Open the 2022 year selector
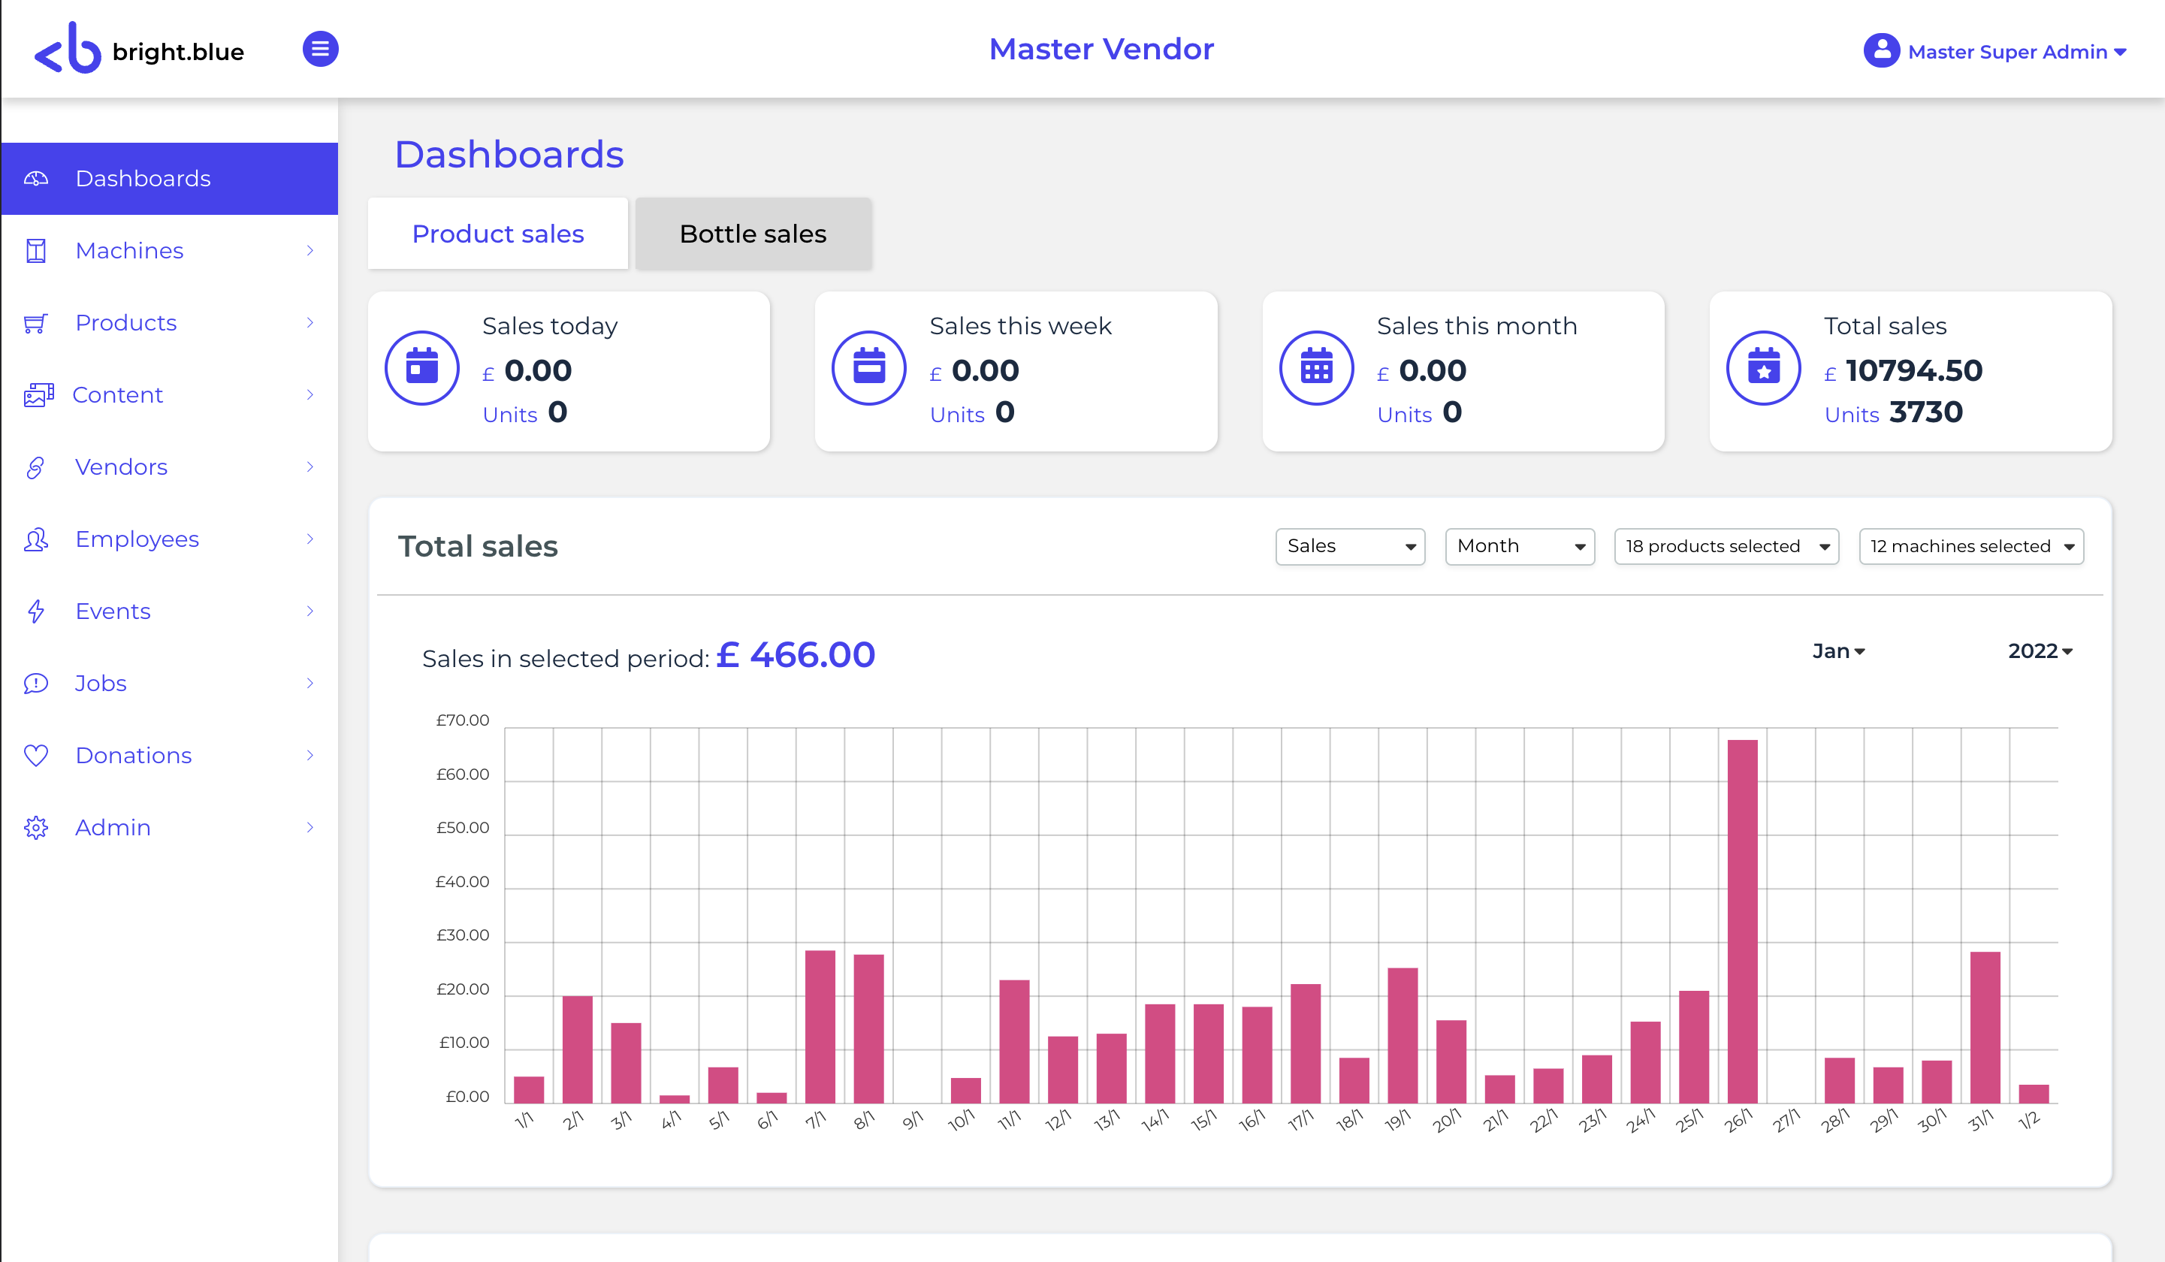 click(x=2040, y=651)
